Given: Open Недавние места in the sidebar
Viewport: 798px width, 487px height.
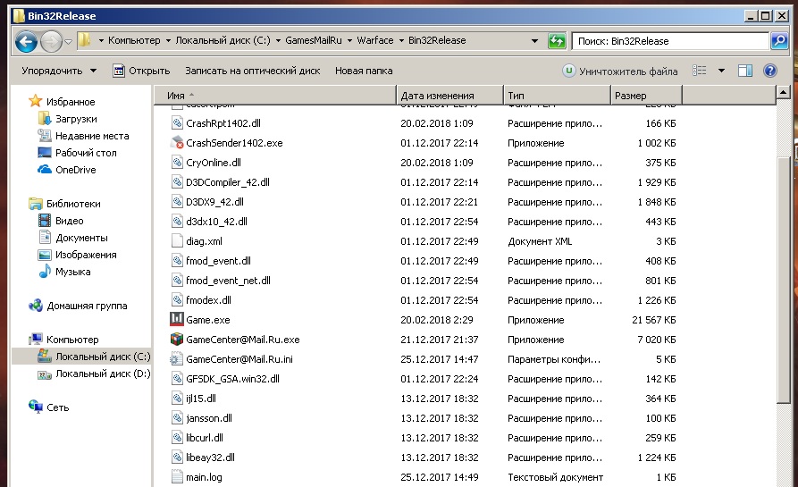Looking at the screenshot, I should click(x=92, y=136).
